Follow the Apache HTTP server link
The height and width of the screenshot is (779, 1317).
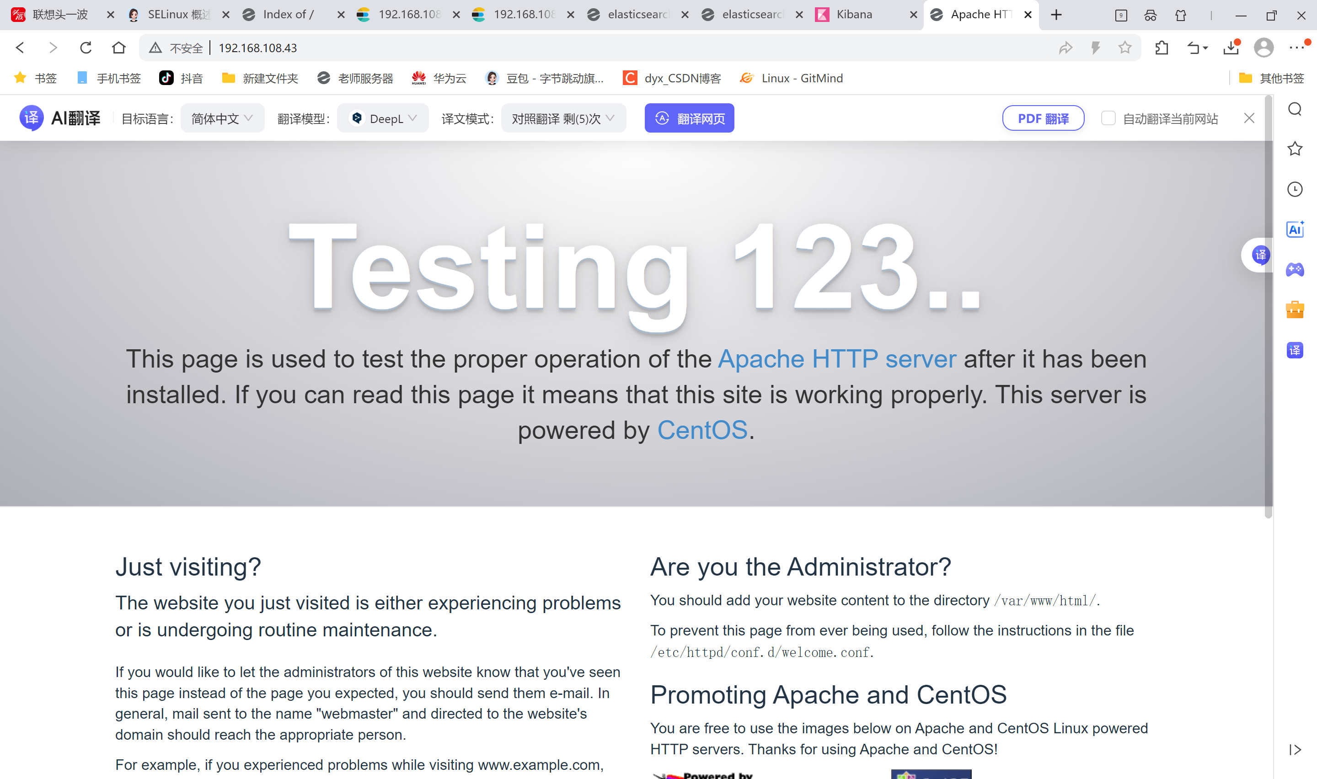(x=837, y=360)
